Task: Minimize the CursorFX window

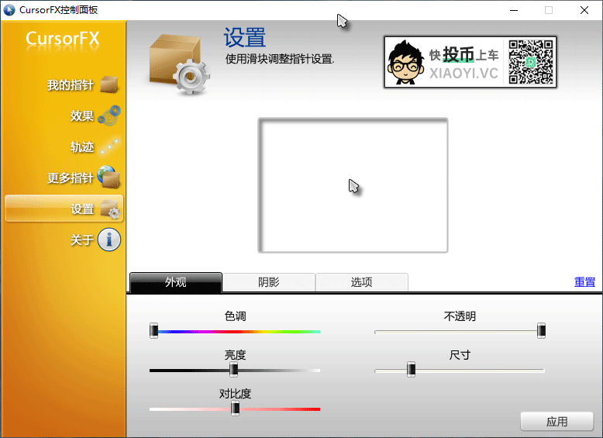Action: pyautogui.click(x=514, y=10)
